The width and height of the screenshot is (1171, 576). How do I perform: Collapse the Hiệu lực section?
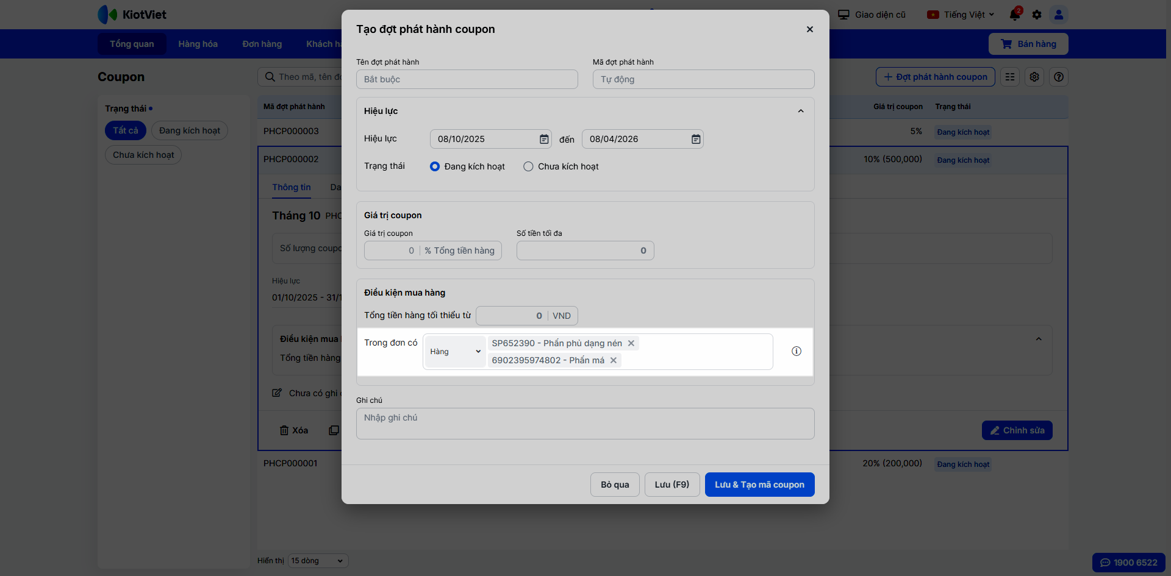click(801, 111)
